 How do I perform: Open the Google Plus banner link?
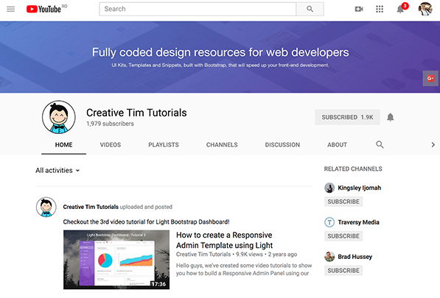(430, 79)
